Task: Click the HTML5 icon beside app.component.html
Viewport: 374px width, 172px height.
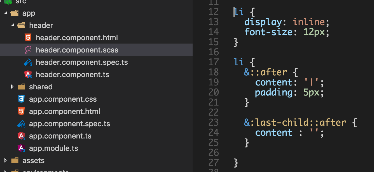Action: click(x=22, y=111)
